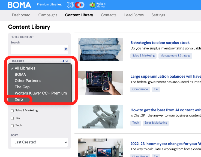Open The Gap premium library logo
This screenshot has width=201, height=157.
(76, 5)
